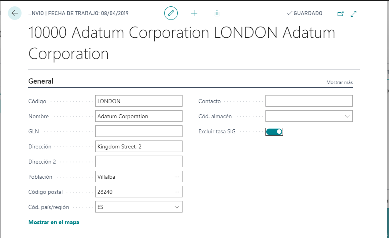Screen dimensions: 389x238
Task: Click the page title Adatum Corporation LONDON
Action: point(182,43)
